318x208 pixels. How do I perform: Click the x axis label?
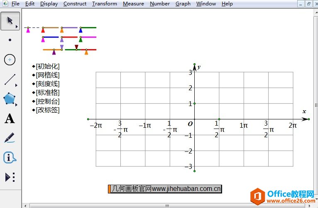pos(304,111)
